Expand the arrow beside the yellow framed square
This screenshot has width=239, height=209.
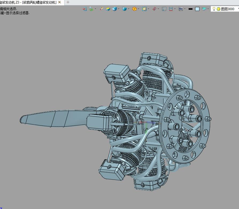pos(148,9)
